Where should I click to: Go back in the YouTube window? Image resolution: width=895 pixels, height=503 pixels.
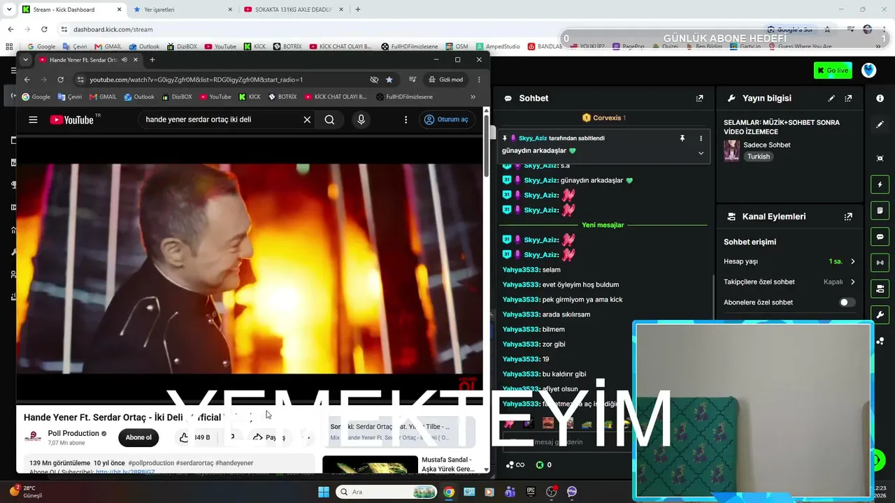27,80
